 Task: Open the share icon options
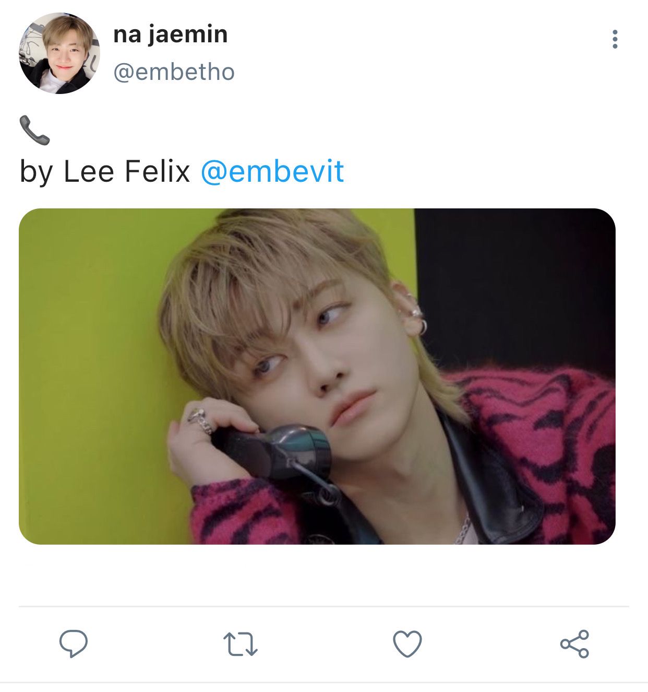(x=574, y=643)
